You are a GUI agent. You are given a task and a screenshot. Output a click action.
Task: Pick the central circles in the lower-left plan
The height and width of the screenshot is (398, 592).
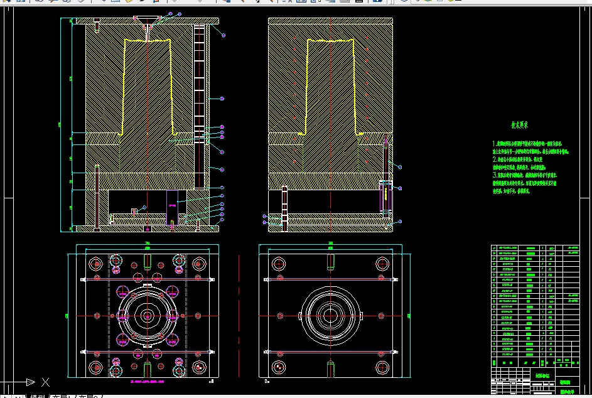point(148,316)
